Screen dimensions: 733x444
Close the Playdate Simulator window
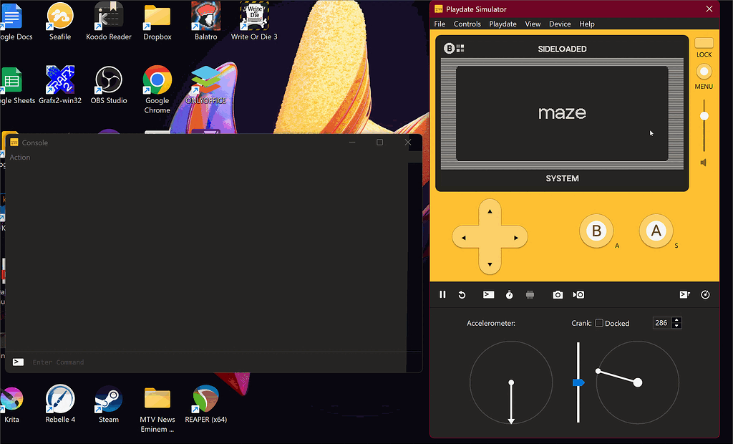709,9
